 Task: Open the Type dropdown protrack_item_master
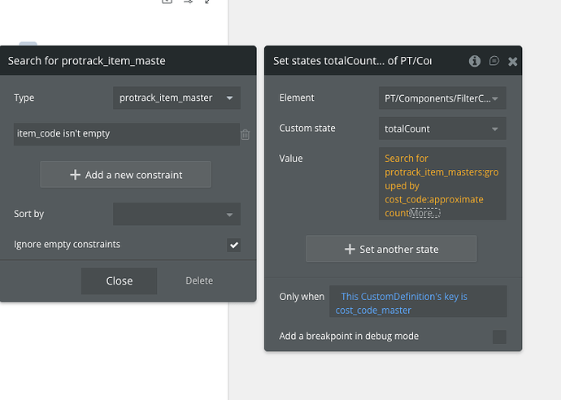coord(176,98)
